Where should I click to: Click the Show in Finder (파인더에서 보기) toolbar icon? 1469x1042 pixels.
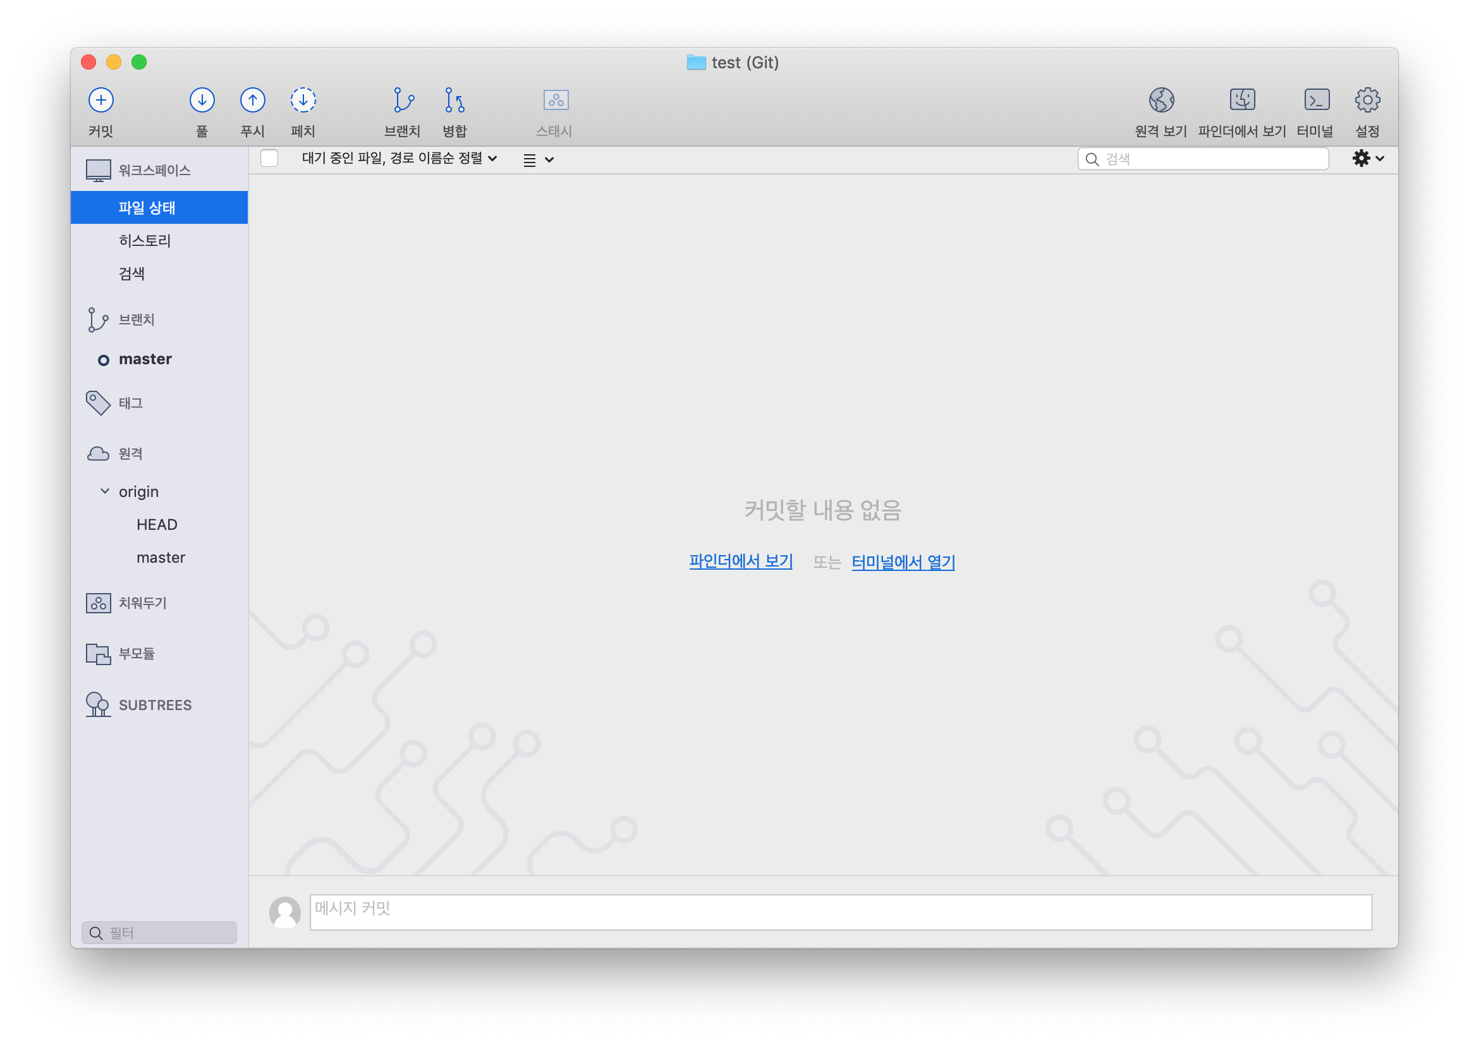click(x=1242, y=100)
